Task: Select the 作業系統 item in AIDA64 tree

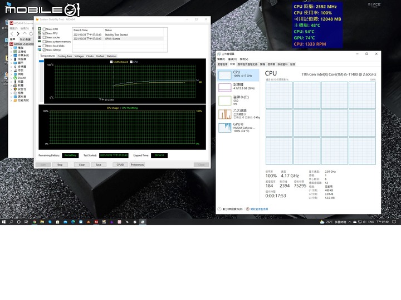Action: tap(21, 56)
